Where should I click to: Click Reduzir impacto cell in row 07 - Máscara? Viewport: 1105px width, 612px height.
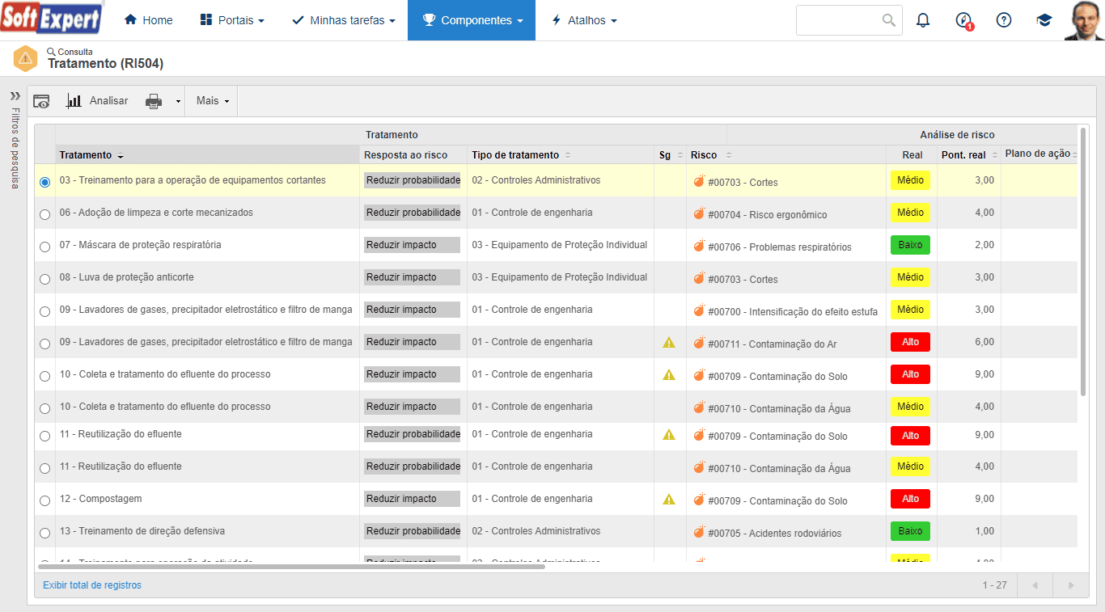pyautogui.click(x=412, y=245)
